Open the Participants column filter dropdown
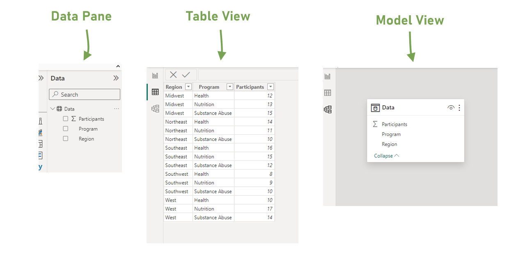The width and height of the screenshot is (516, 256). [271, 86]
